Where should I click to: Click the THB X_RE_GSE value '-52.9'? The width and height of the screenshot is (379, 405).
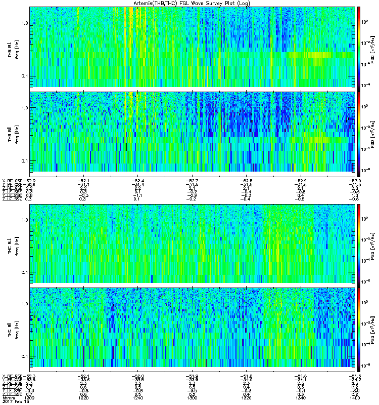(300, 181)
